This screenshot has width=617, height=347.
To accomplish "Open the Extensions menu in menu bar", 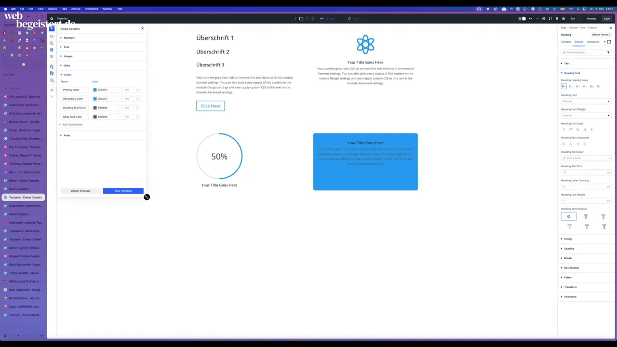I will point(91,9).
